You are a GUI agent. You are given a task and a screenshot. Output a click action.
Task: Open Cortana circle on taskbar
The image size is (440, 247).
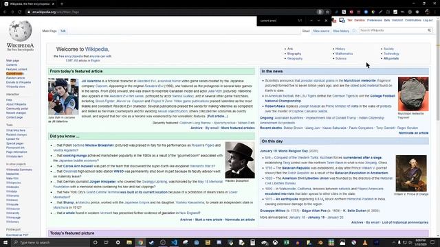[95, 242]
